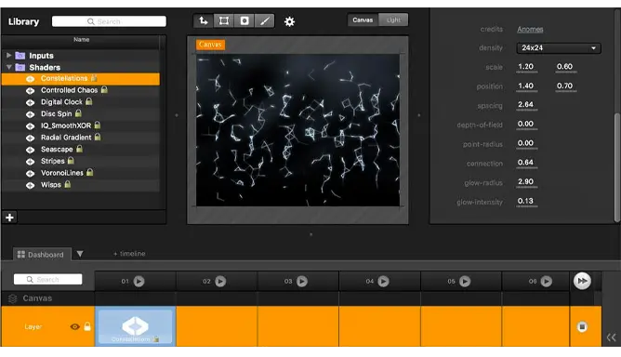Click the Canvas layers stack icon
The image size is (621, 357).
13,298
